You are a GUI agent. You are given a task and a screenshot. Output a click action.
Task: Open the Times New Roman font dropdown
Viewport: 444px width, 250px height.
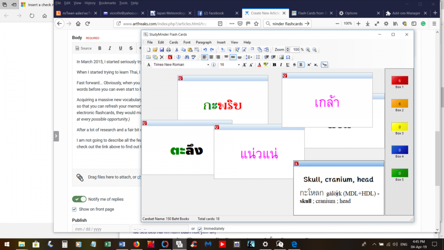pos(208,65)
